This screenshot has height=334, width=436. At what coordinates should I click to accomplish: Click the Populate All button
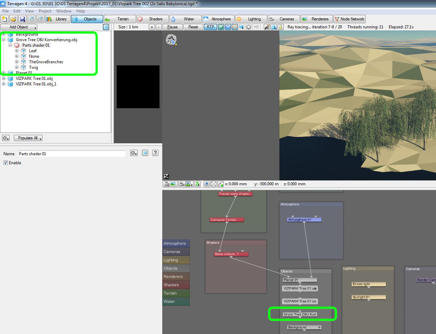coord(28,138)
